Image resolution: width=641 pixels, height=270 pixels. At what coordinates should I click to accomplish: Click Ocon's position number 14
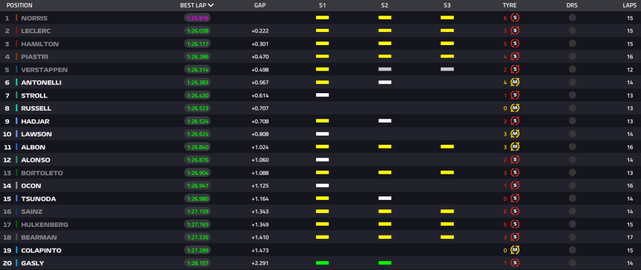click(7, 186)
